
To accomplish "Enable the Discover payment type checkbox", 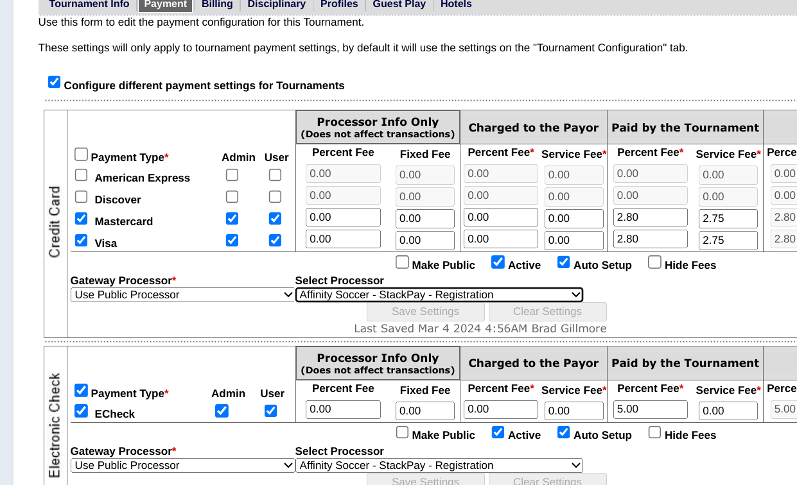I will coord(82,197).
